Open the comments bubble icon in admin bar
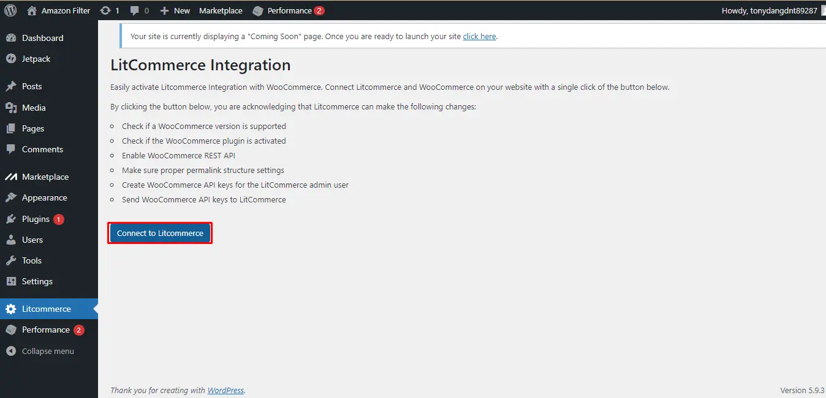Screen dimensions: 826x398 [135, 11]
